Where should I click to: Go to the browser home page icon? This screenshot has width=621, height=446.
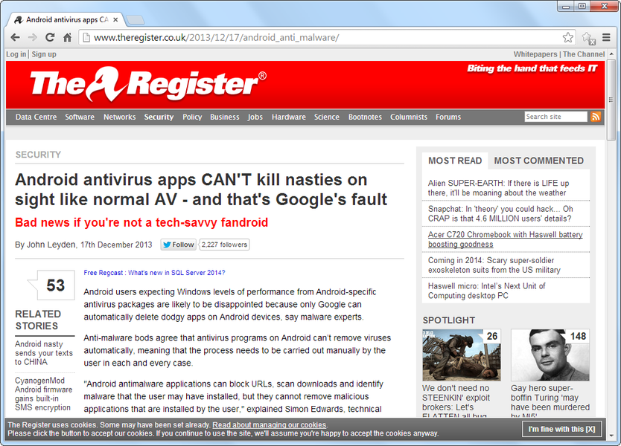[x=68, y=37]
